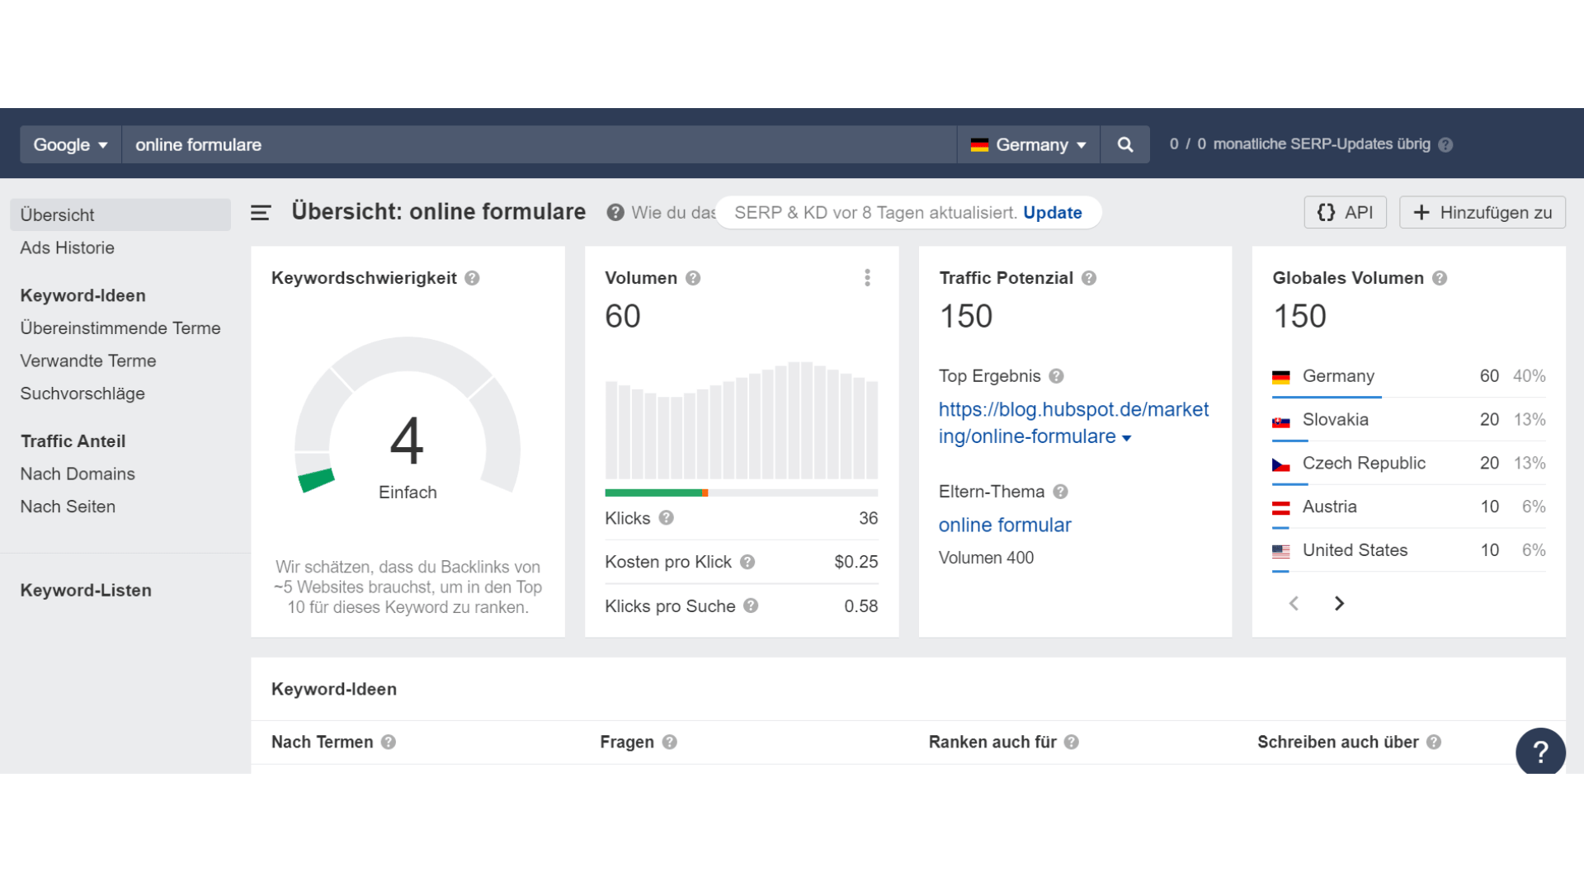Click the Hinzufügen zu button
The width and height of the screenshot is (1584, 891).
[x=1482, y=212]
